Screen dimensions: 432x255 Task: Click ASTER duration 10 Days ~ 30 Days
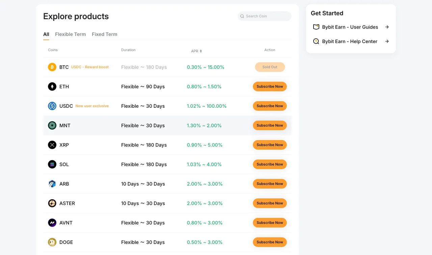pyautogui.click(x=143, y=203)
